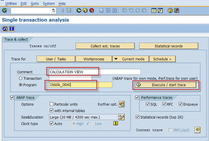Toggle Statistical records (top 20) checkbox
Screen dimensions: 209x141
138,117
